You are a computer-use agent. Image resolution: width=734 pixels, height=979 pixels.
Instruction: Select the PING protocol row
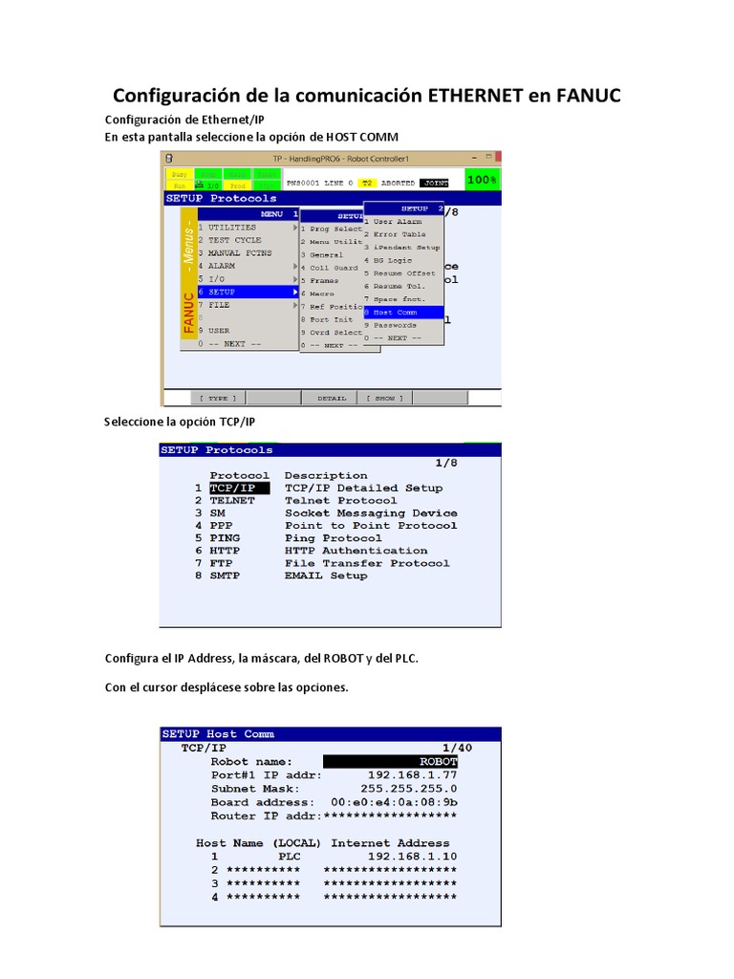(225, 538)
